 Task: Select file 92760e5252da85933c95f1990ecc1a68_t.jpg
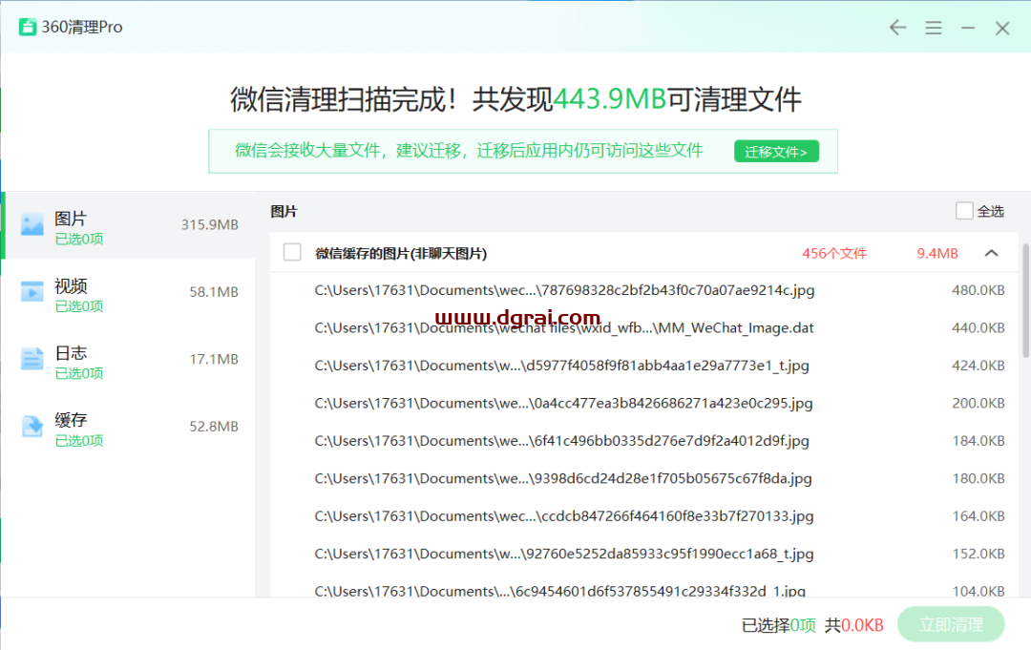tap(644, 554)
